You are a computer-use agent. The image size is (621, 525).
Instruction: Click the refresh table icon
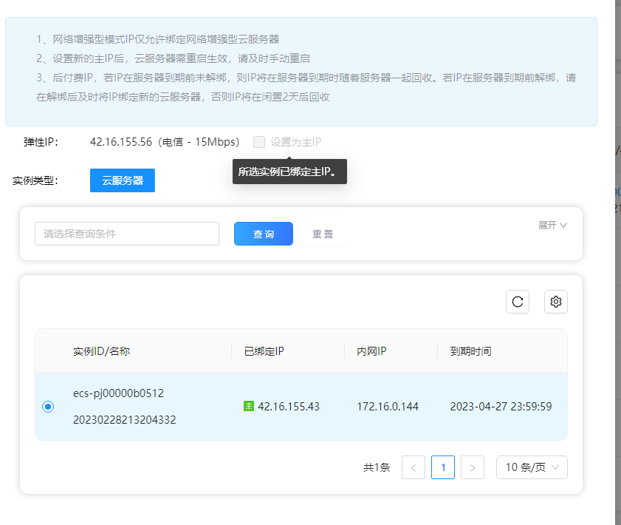(x=517, y=302)
